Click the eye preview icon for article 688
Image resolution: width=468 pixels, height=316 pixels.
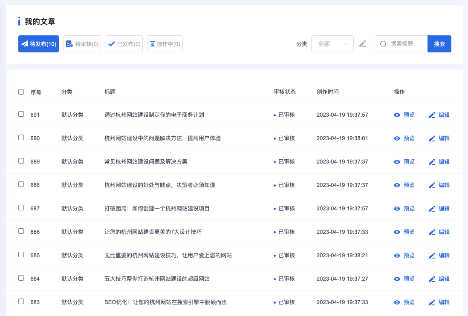397,185
